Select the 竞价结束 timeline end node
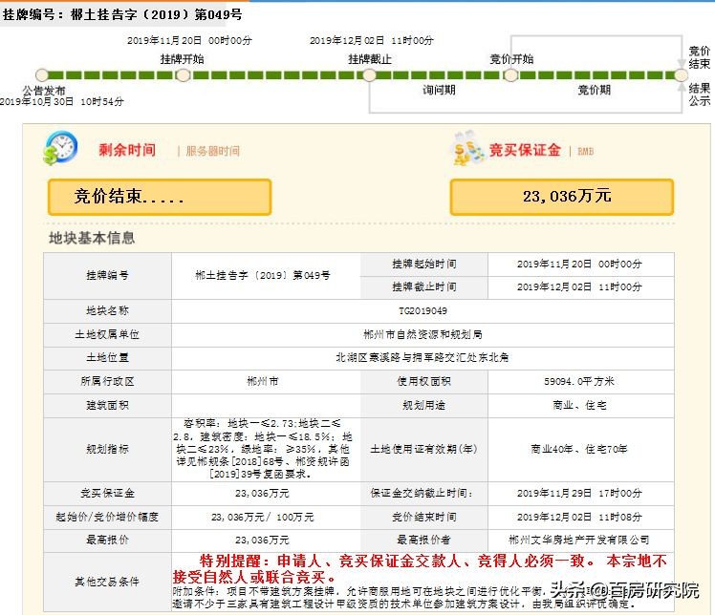715x615 pixels. pyautogui.click(x=682, y=74)
